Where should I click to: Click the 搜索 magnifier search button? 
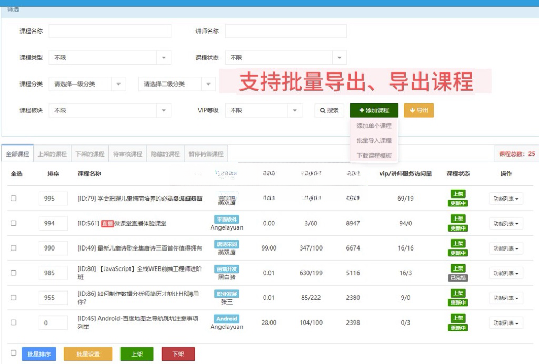point(329,110)
